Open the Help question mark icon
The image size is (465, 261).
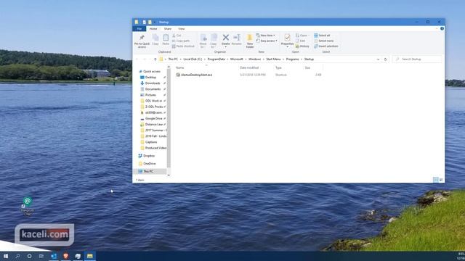pyautogui.click(x=442, y=29)
